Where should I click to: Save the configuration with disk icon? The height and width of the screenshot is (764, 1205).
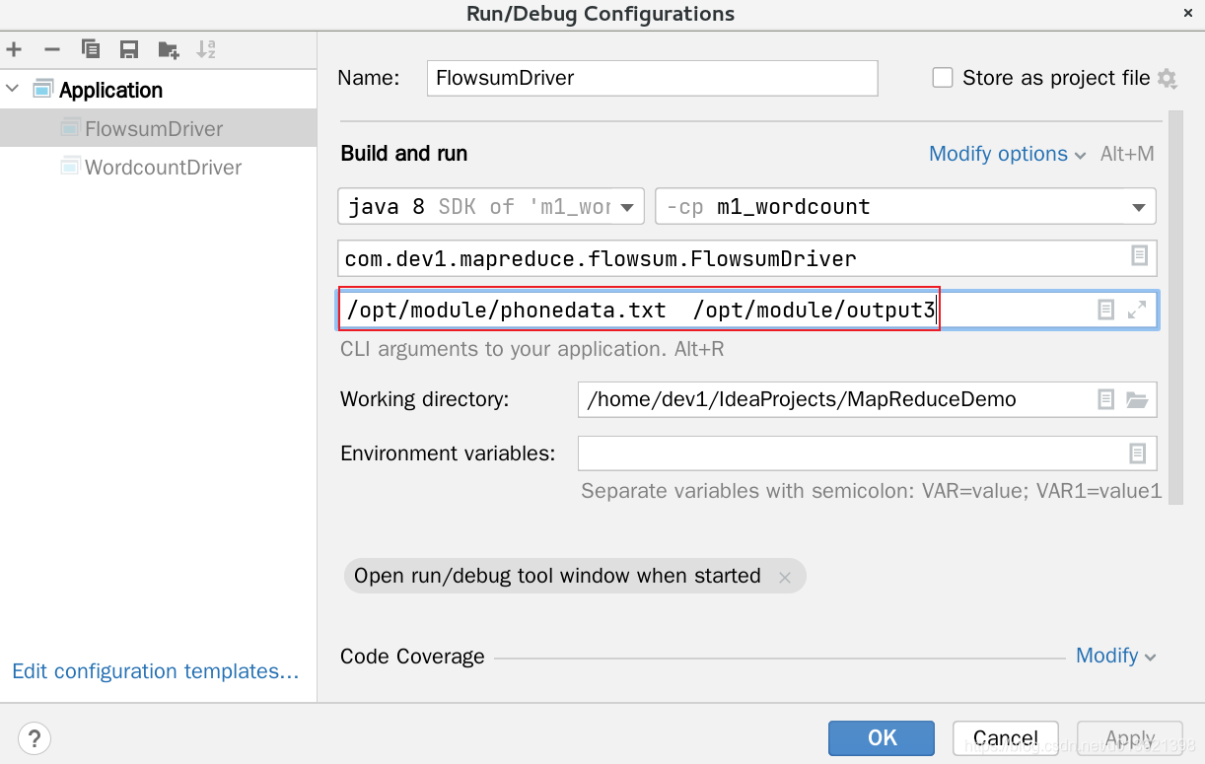pyautogui.click(x=129, y=49)
